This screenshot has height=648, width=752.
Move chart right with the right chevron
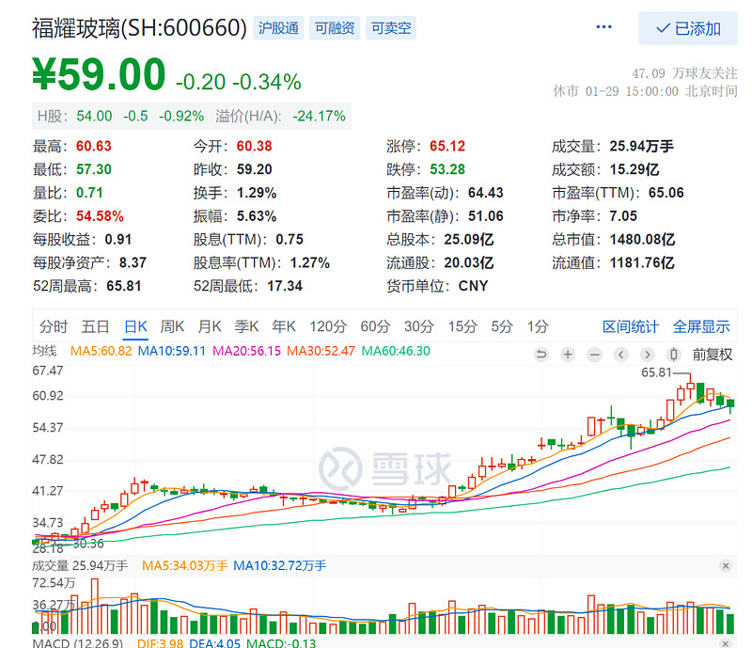click(648, 355)
